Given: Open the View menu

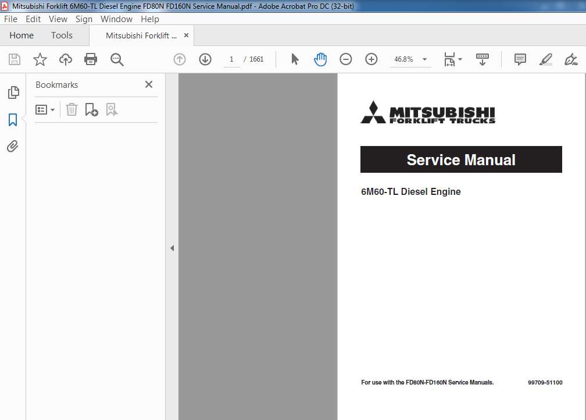Looking at the screenshot, I should [58, 19].
